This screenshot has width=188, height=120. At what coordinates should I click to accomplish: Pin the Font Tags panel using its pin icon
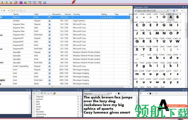tap(78, 90)
